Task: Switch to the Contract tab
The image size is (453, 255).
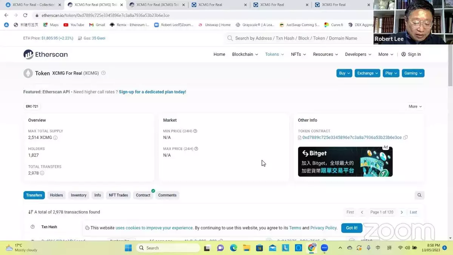Action: [x=143, y=195]
